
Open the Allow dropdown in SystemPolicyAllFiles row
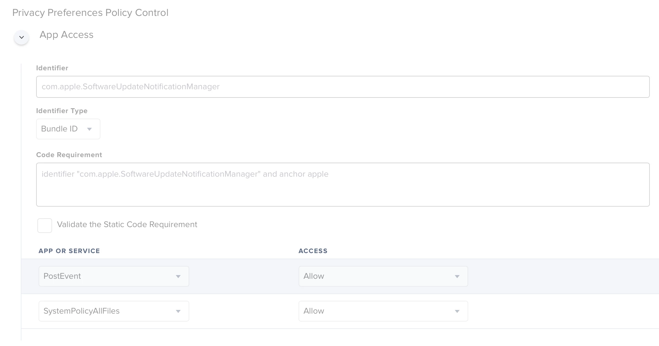click(383, 311)
